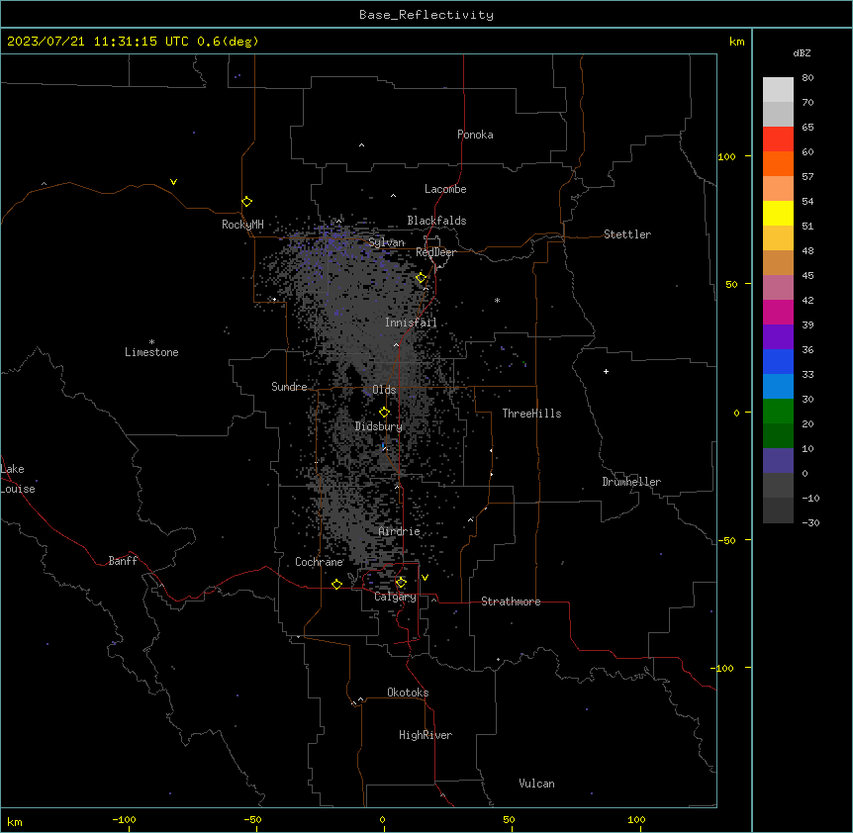Click the Banff town label

(123, 561)
